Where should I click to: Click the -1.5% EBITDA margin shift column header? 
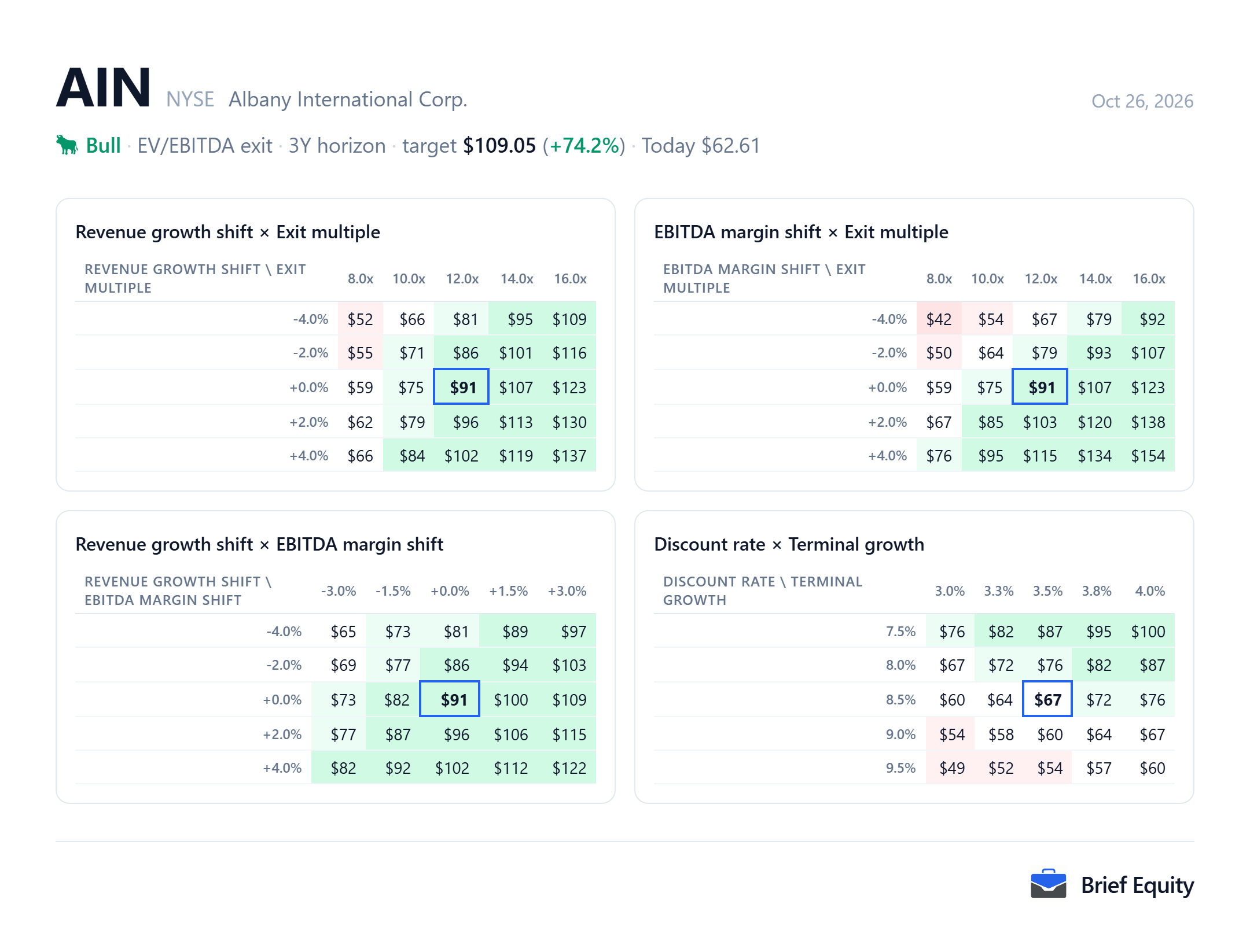(393, 591)
